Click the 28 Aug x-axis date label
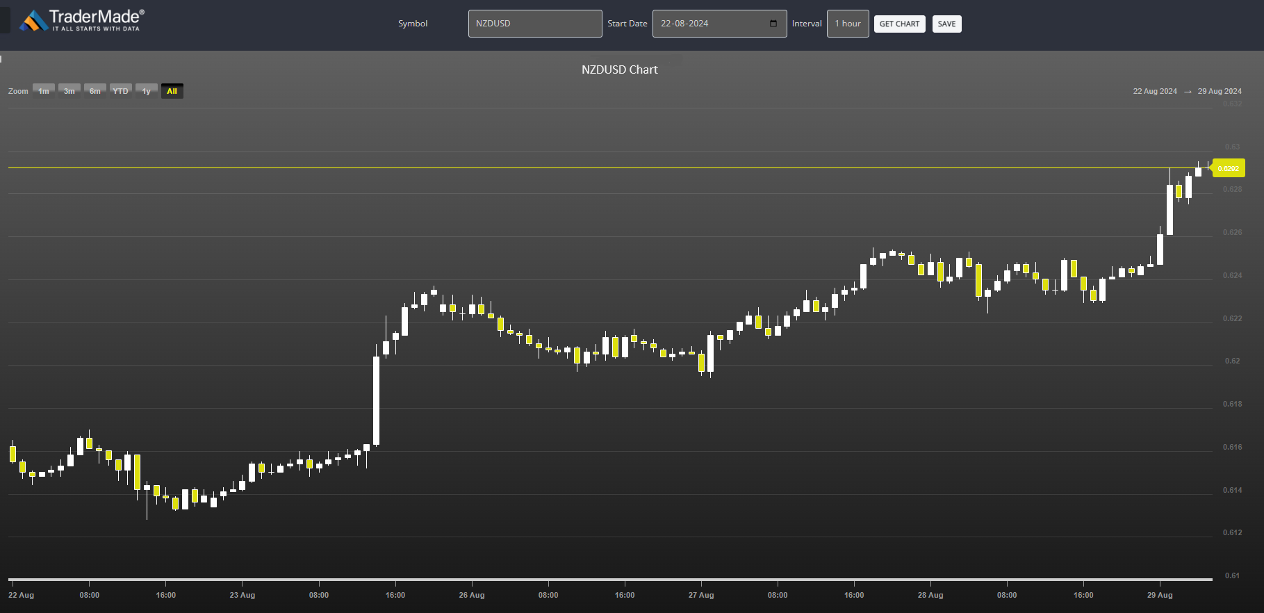 click(x=930, y=595)
